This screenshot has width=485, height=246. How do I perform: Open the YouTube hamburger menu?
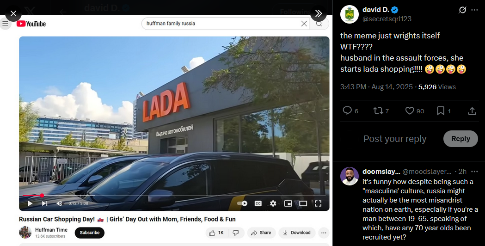coord(5,24)
